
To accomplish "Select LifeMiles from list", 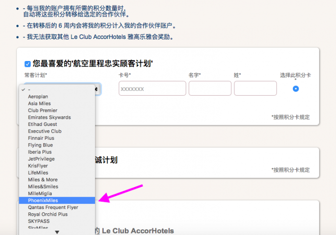I will 57,173.
